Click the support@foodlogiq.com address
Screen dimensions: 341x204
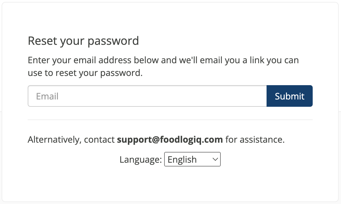coord(170,139)
